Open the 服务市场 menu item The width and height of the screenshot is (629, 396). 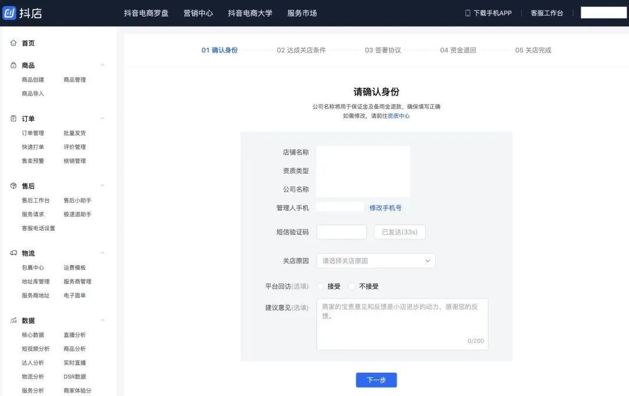pos(301,12)
